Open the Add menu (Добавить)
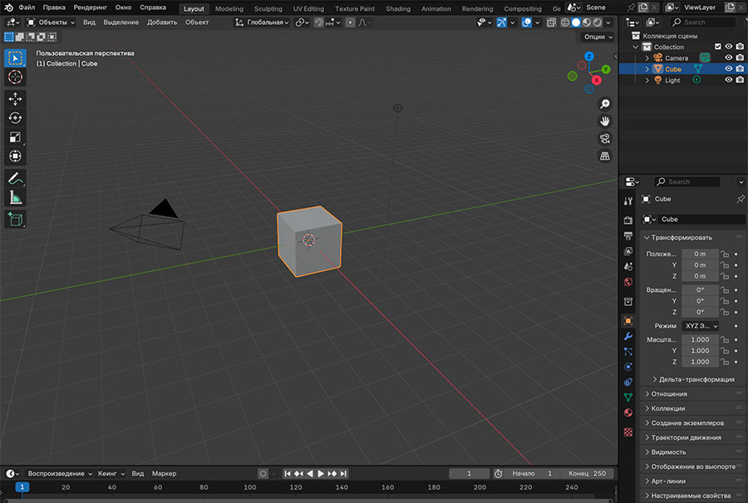The image size is (748, 503). pyautogui.click(x=162, y=22)
